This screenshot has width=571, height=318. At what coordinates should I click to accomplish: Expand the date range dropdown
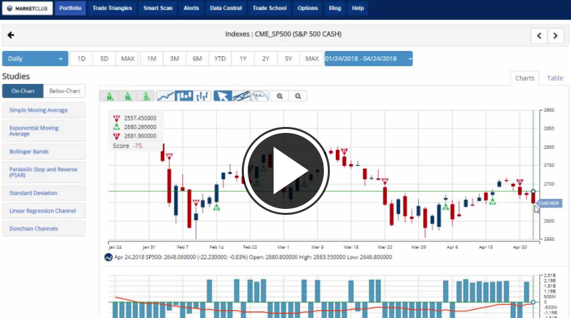[368, 59]
